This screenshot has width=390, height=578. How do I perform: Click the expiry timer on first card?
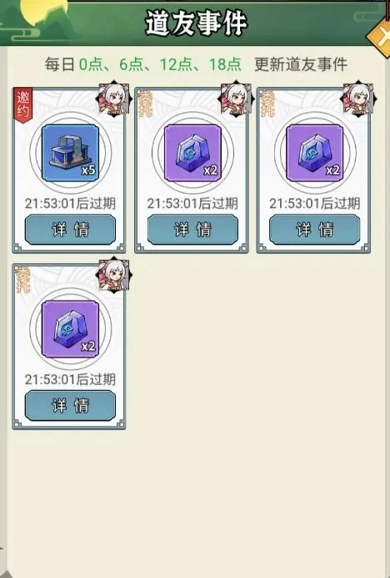(70, 204)
